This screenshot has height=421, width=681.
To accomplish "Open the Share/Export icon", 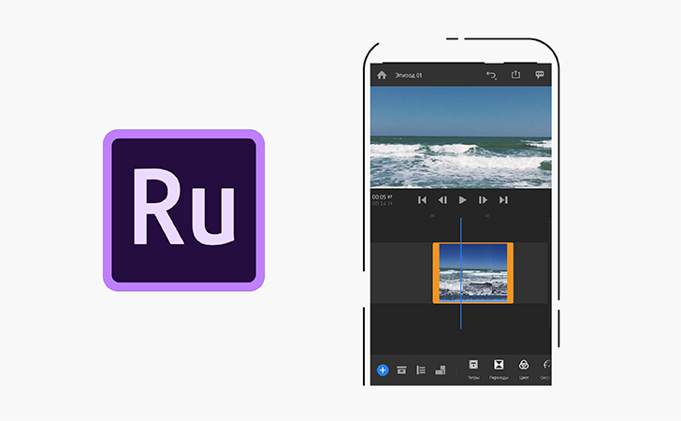I will [515, 75].
